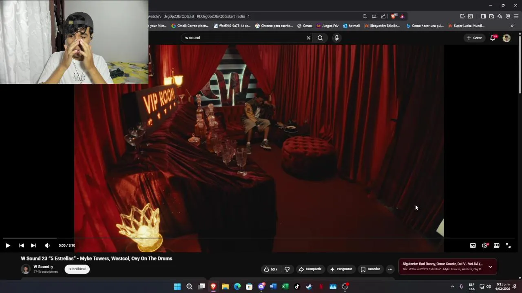Open the browser hamburger menu
The image size is (522, 293).
[516, 16]
